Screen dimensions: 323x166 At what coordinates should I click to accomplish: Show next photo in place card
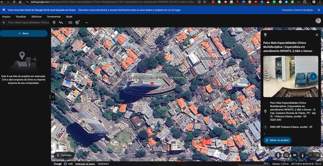point(313,76)
